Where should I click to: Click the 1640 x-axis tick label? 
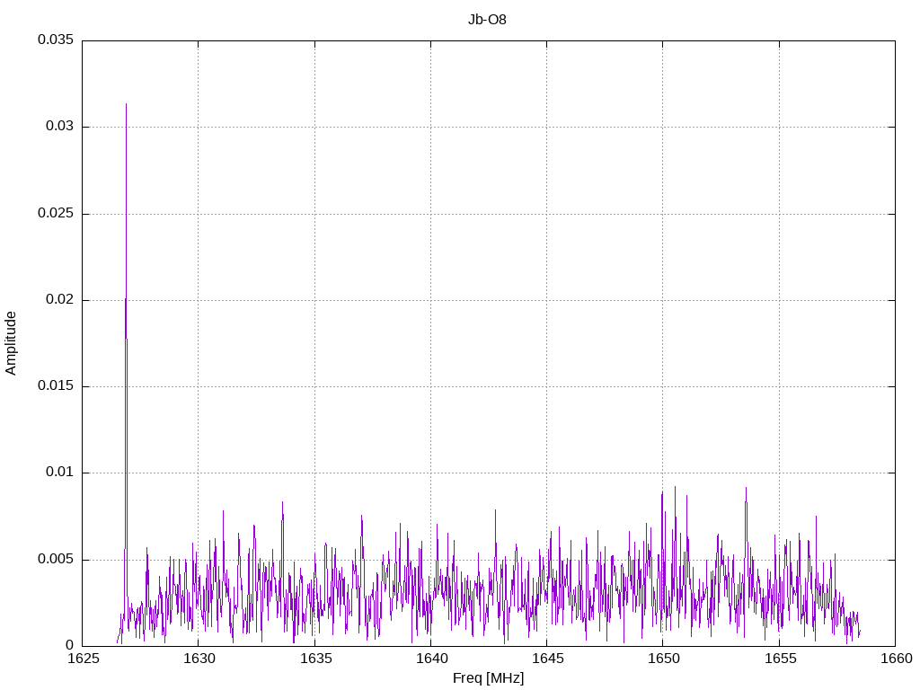(430, 659)
